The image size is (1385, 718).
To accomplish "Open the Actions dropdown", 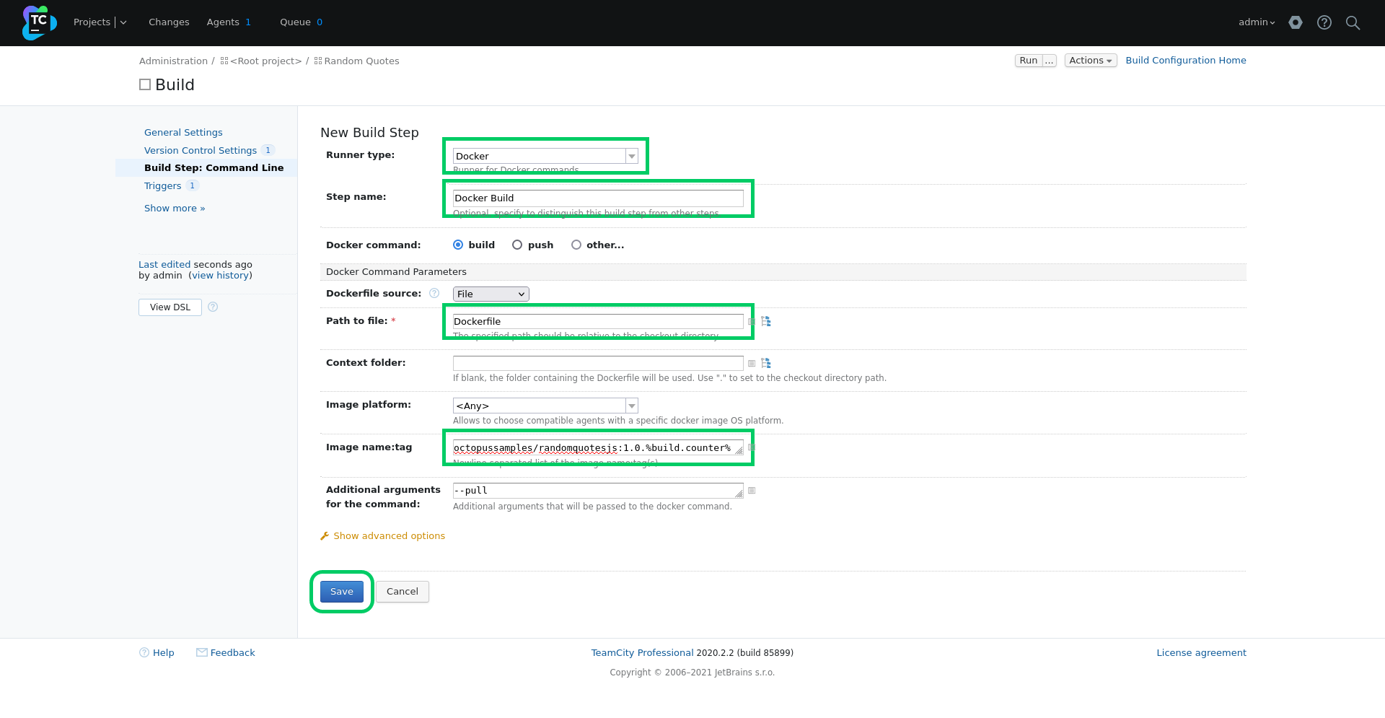I will [1091, 61].
